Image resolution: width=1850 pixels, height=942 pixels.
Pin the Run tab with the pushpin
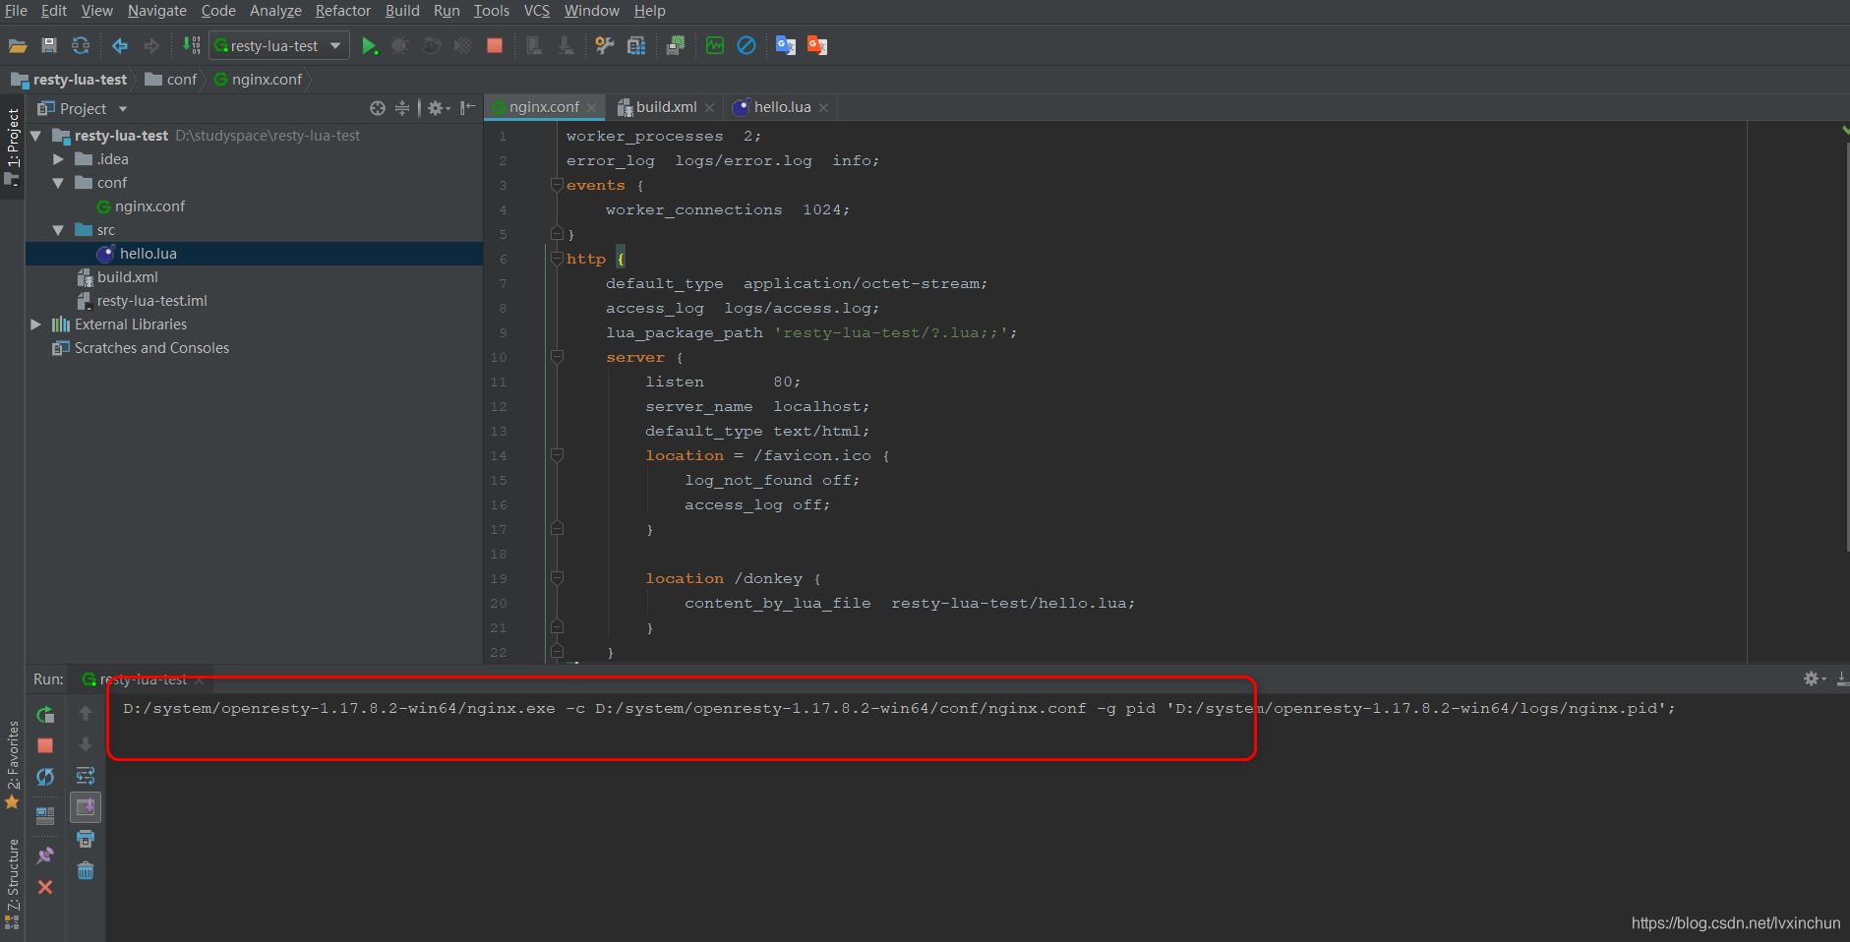[x=45, y=855]
